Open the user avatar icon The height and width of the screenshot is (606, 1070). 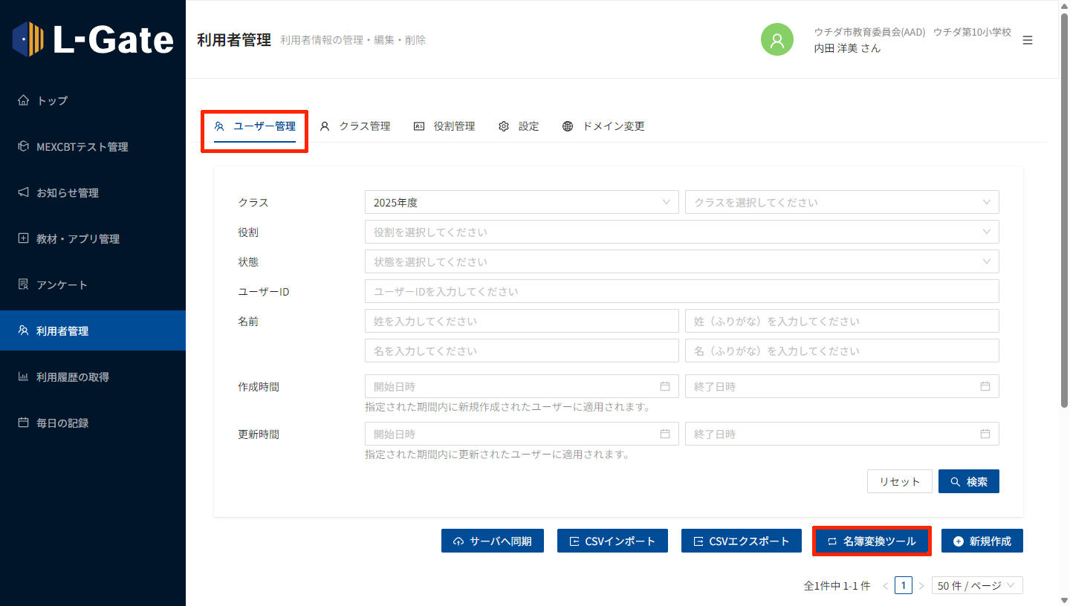[777, 39]
